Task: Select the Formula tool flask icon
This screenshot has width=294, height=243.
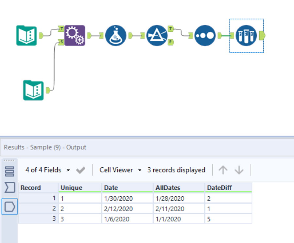Action: point(115,35)
